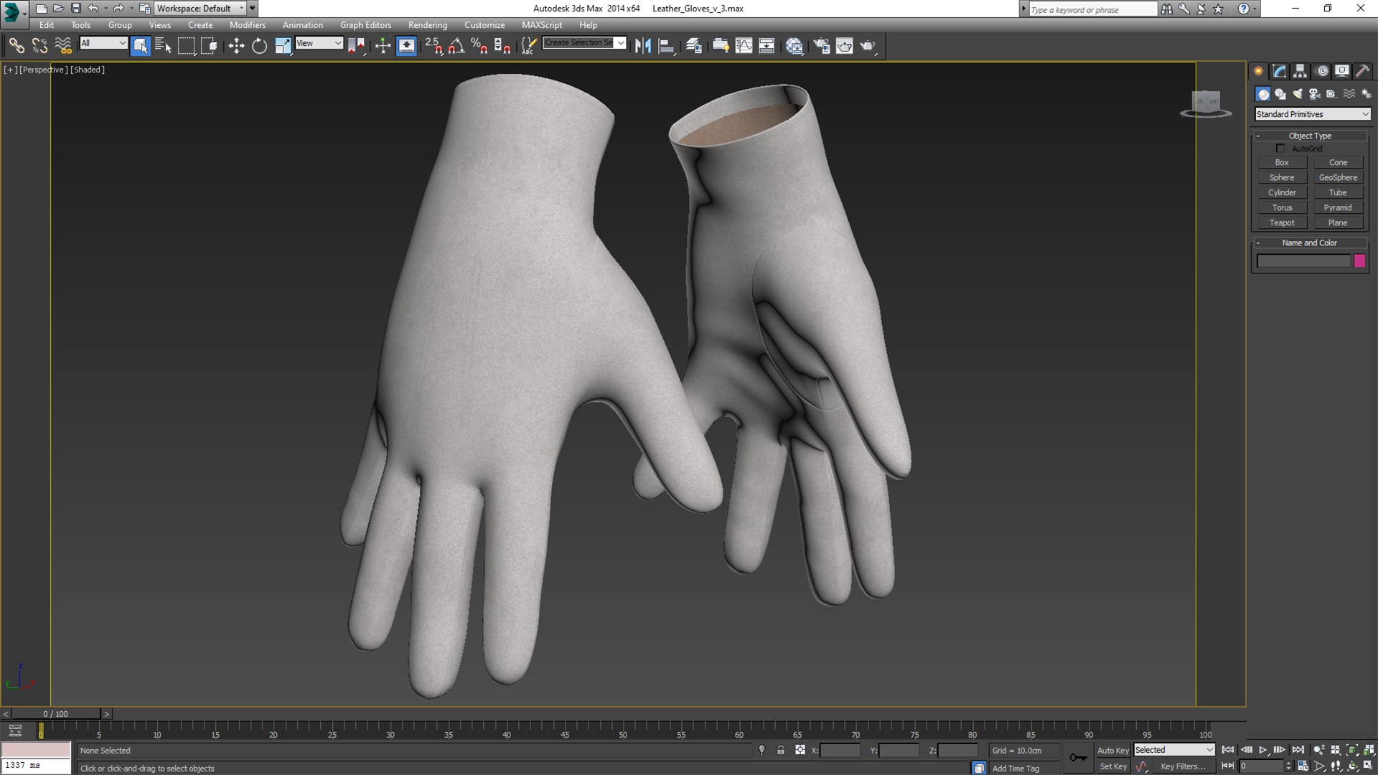The height and width of the screenshot is (775, 1378).
Task: Open the Modifiers menu
Action: [248, 25]
